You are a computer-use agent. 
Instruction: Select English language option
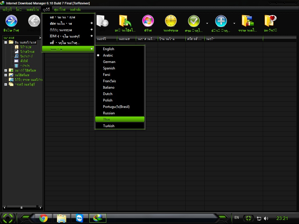[120, 49]
